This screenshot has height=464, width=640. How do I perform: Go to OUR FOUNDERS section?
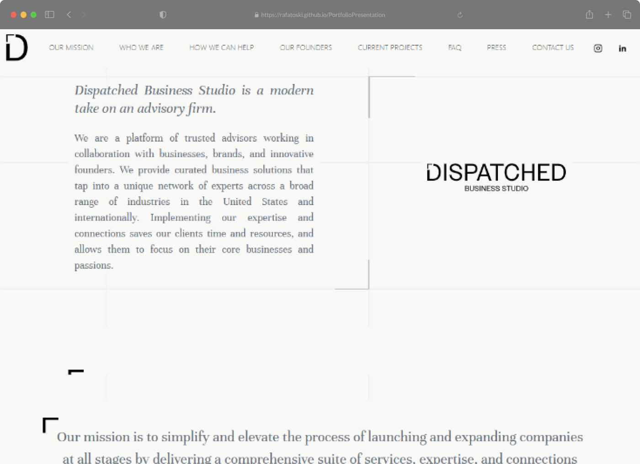click(x=306, y=47)
